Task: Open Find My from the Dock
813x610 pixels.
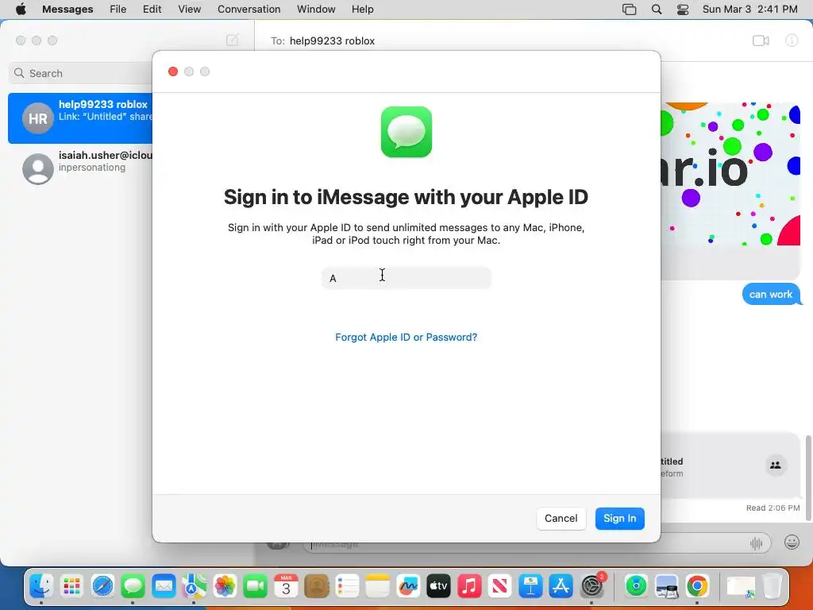Action: coord(636,586)
